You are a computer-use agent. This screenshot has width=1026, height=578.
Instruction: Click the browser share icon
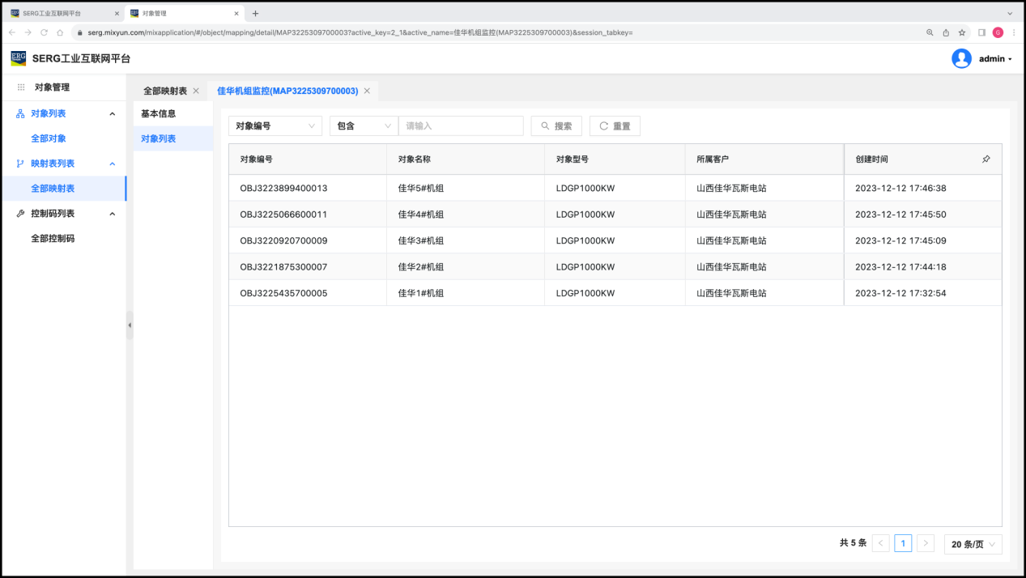click(946, 32)
